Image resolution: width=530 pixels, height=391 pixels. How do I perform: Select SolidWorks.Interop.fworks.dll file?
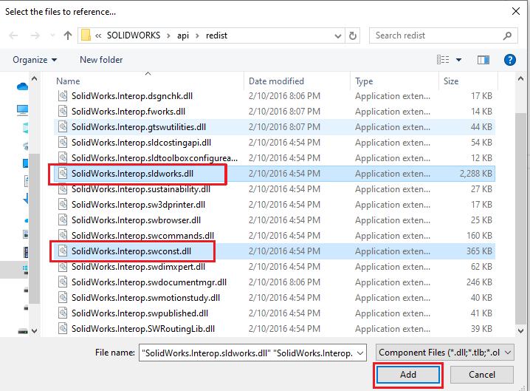pos(275,112)
